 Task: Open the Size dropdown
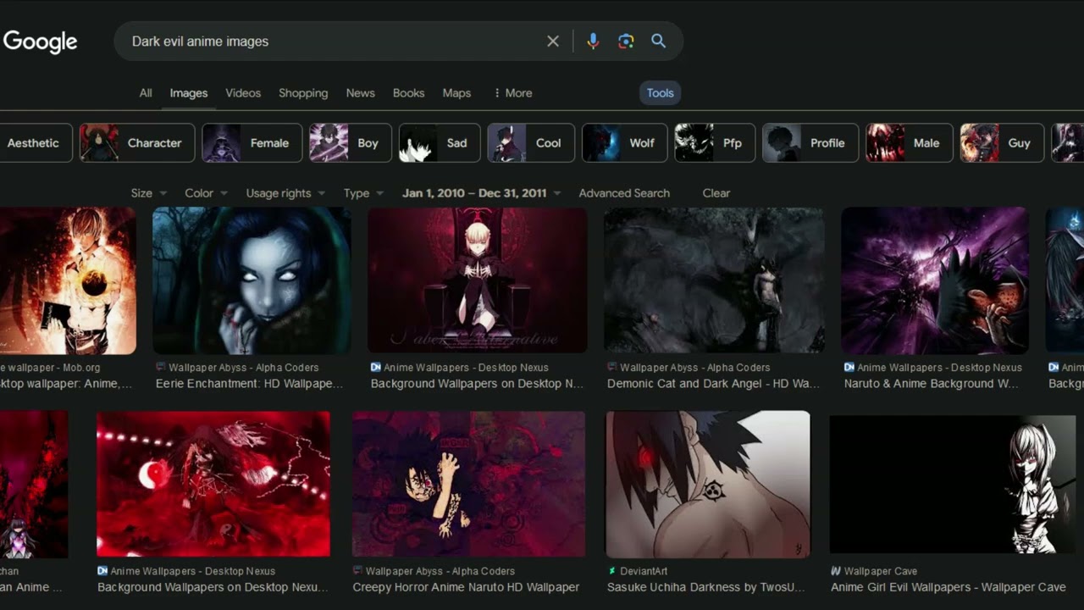tap(149, 193)
